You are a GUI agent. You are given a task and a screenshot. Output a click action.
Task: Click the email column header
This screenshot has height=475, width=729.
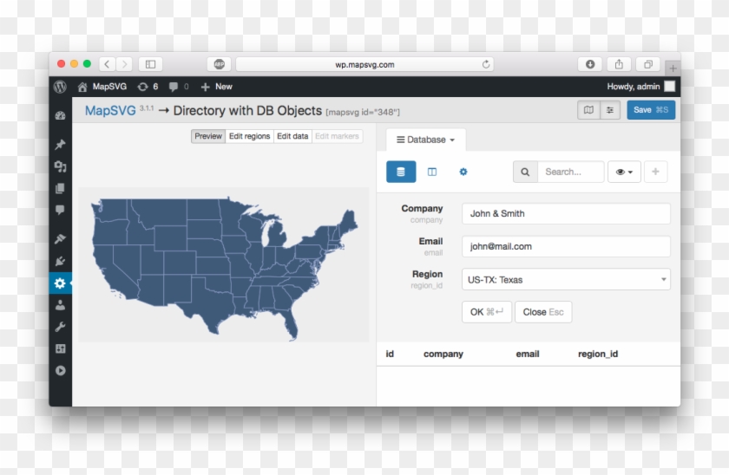[x=528, y=354]
